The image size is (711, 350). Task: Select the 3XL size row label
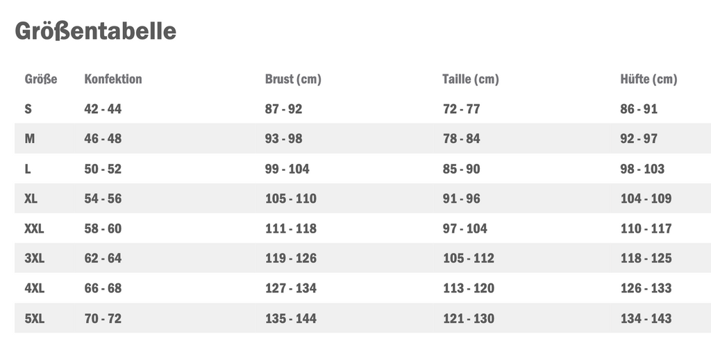[x=35, y=258]
